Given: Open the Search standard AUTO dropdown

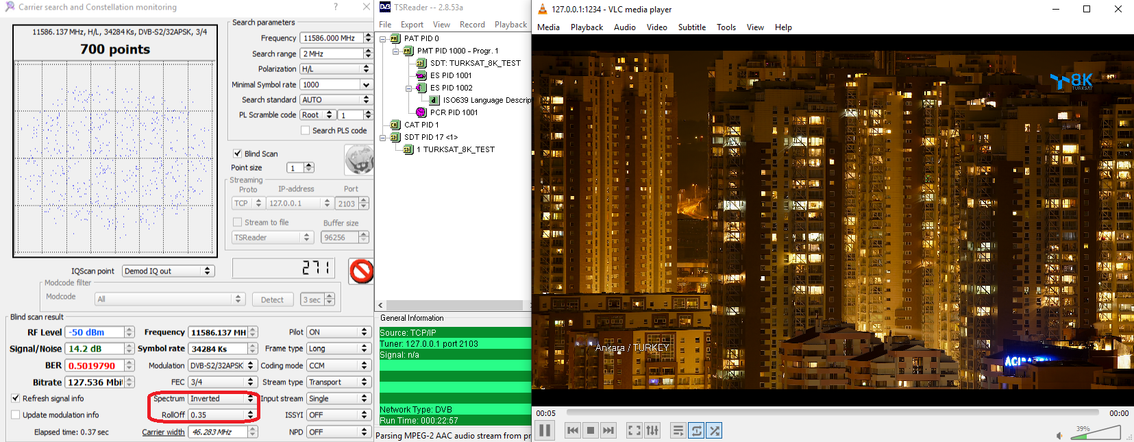Looking at the screenshot, I should (x=336, y=99).
